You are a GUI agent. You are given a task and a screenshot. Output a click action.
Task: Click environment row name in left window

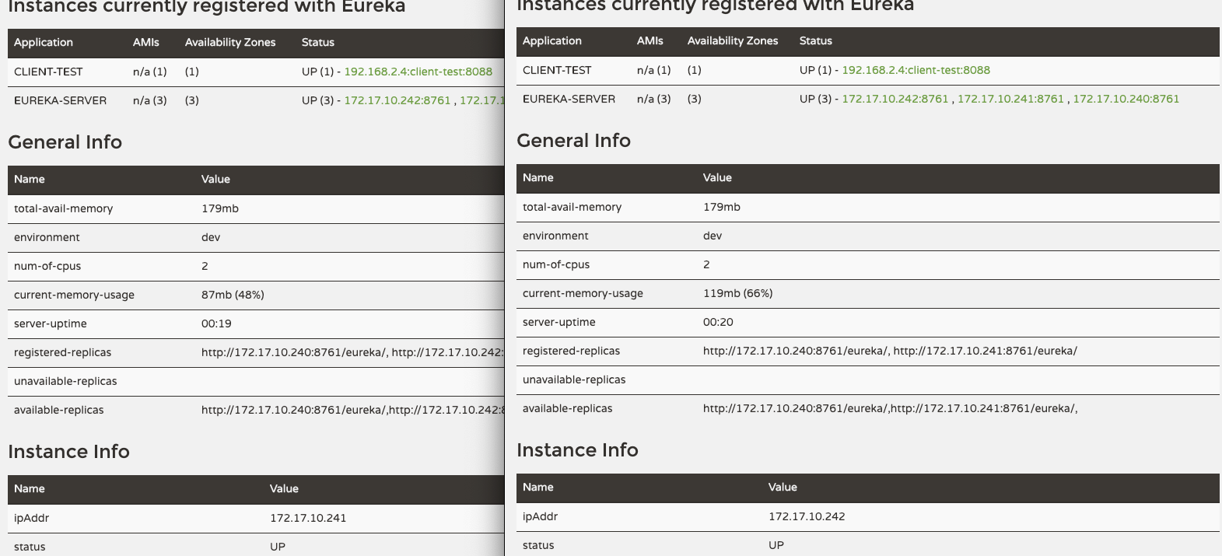[47, 237]
